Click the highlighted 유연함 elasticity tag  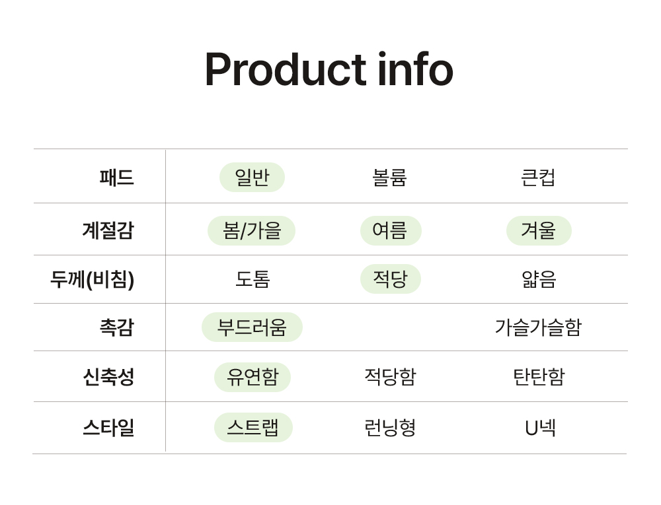click(253, 377)
